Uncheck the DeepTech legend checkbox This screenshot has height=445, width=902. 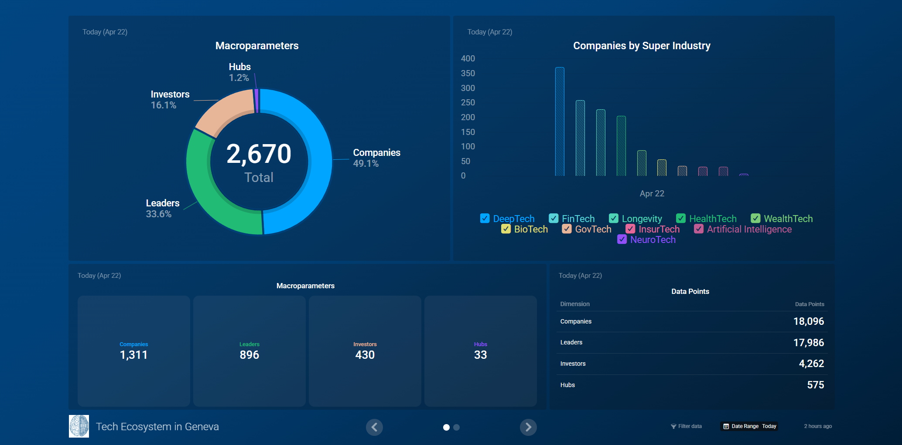tap(485, 218)
